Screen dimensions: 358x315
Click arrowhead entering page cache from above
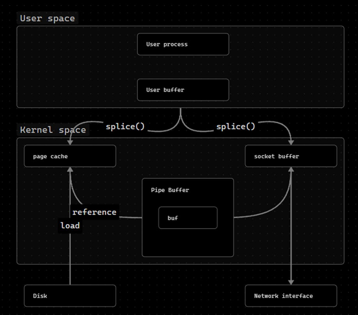click(70, 142)
